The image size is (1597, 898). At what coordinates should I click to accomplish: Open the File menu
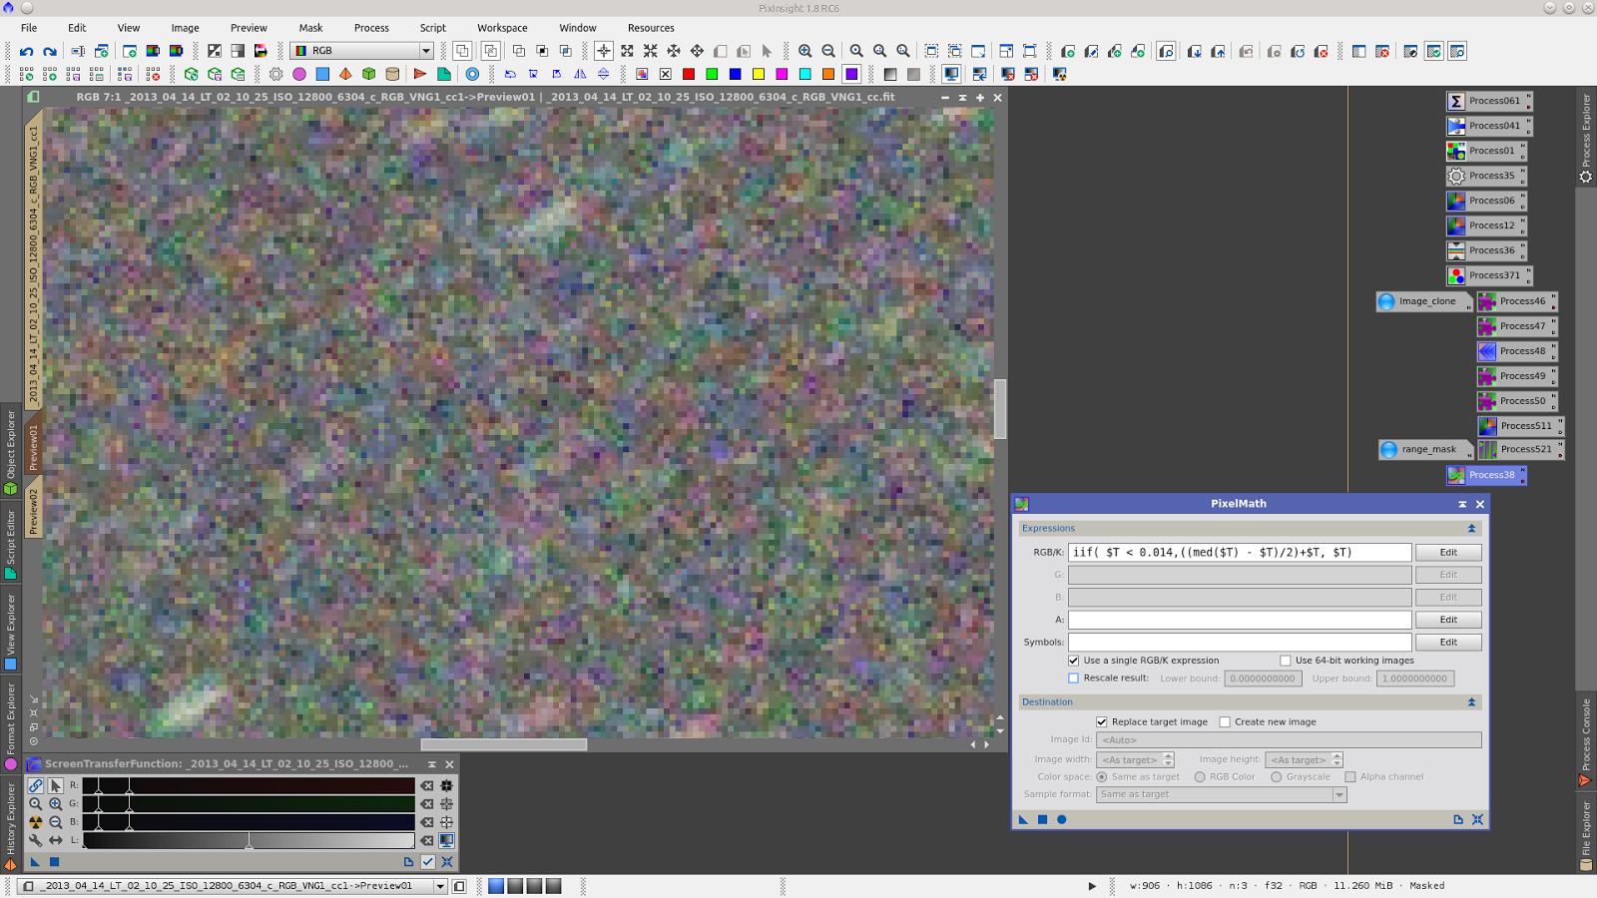pos(29,28)
